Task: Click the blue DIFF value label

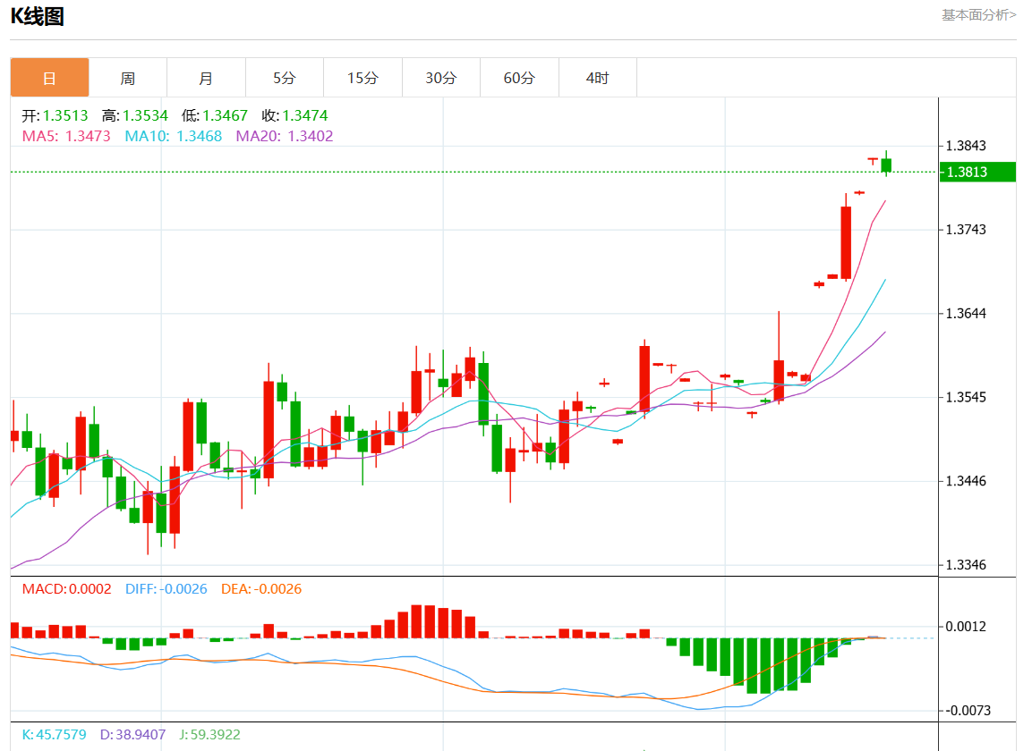Action: tap(166, 588)
